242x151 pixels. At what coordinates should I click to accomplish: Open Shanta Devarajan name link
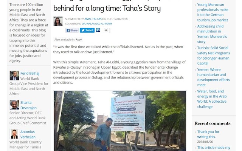[x=28, y=105]
